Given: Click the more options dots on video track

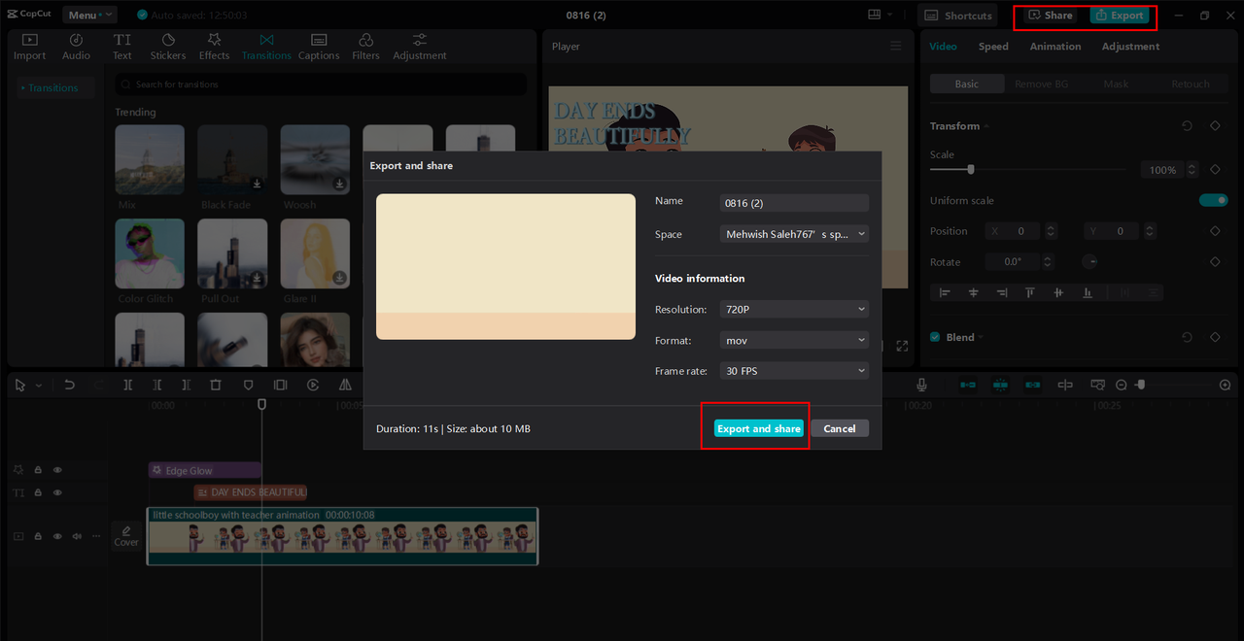Looking at the screenshot, I should (95, 535).
